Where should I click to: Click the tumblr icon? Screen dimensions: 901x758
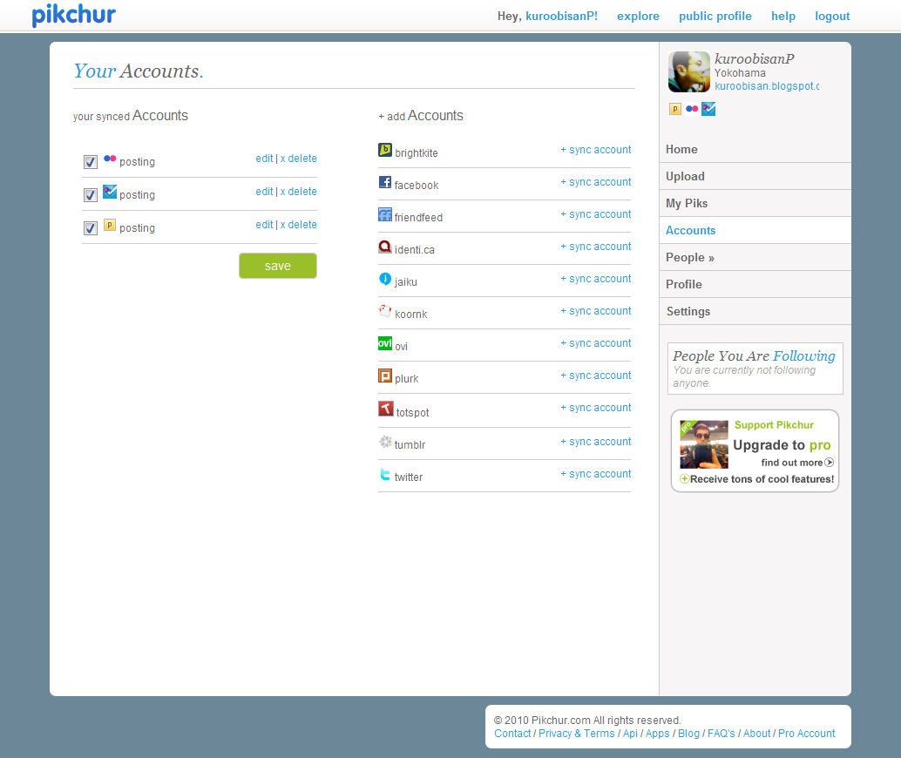point(385,442)
